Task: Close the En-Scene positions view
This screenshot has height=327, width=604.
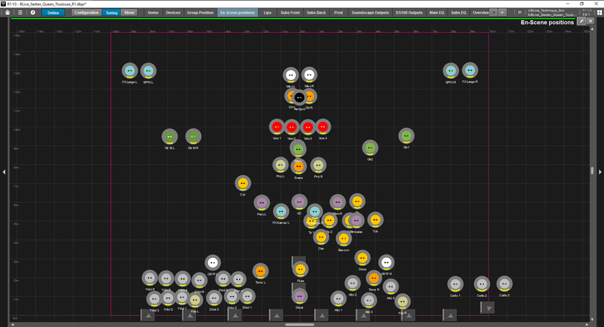Action: click(590, 21)
